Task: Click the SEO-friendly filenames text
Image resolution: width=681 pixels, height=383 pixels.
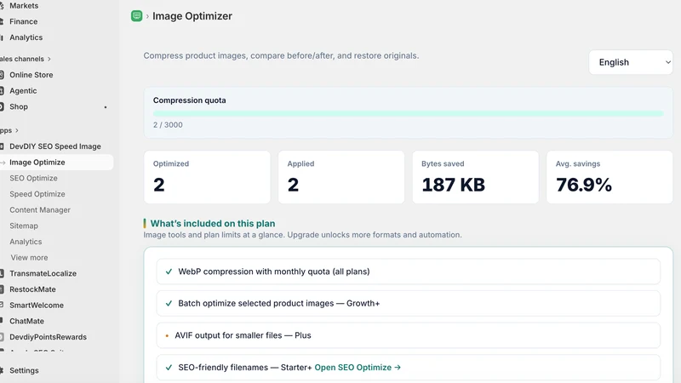Action: [245, 368]
